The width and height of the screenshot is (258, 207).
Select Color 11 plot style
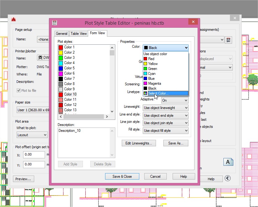(68, 99)
